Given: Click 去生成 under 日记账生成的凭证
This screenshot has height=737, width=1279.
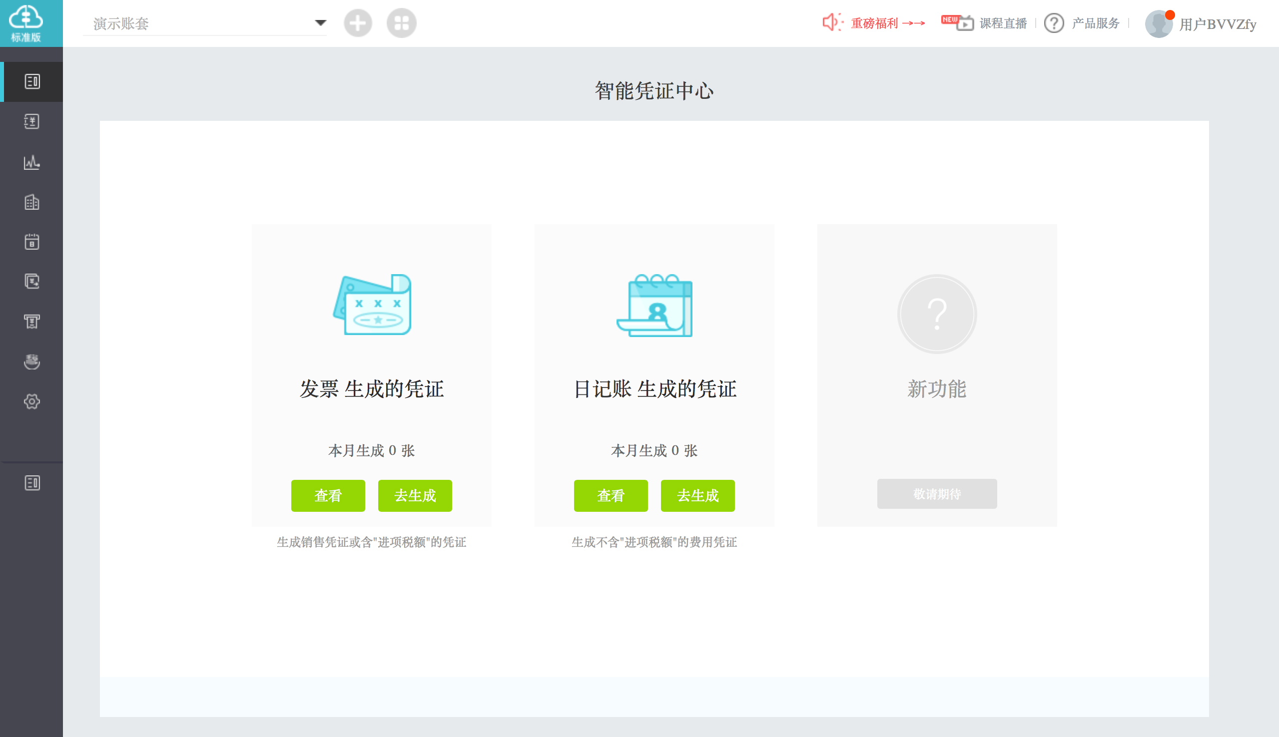Looking at the screenshot, I should 697,495.
